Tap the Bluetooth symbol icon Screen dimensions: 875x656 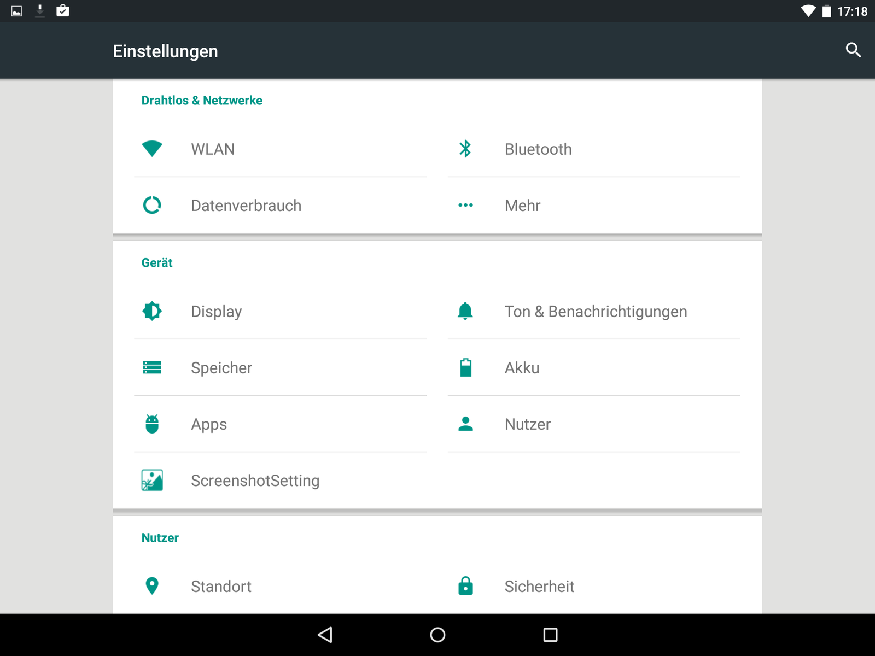click(465, 149)
